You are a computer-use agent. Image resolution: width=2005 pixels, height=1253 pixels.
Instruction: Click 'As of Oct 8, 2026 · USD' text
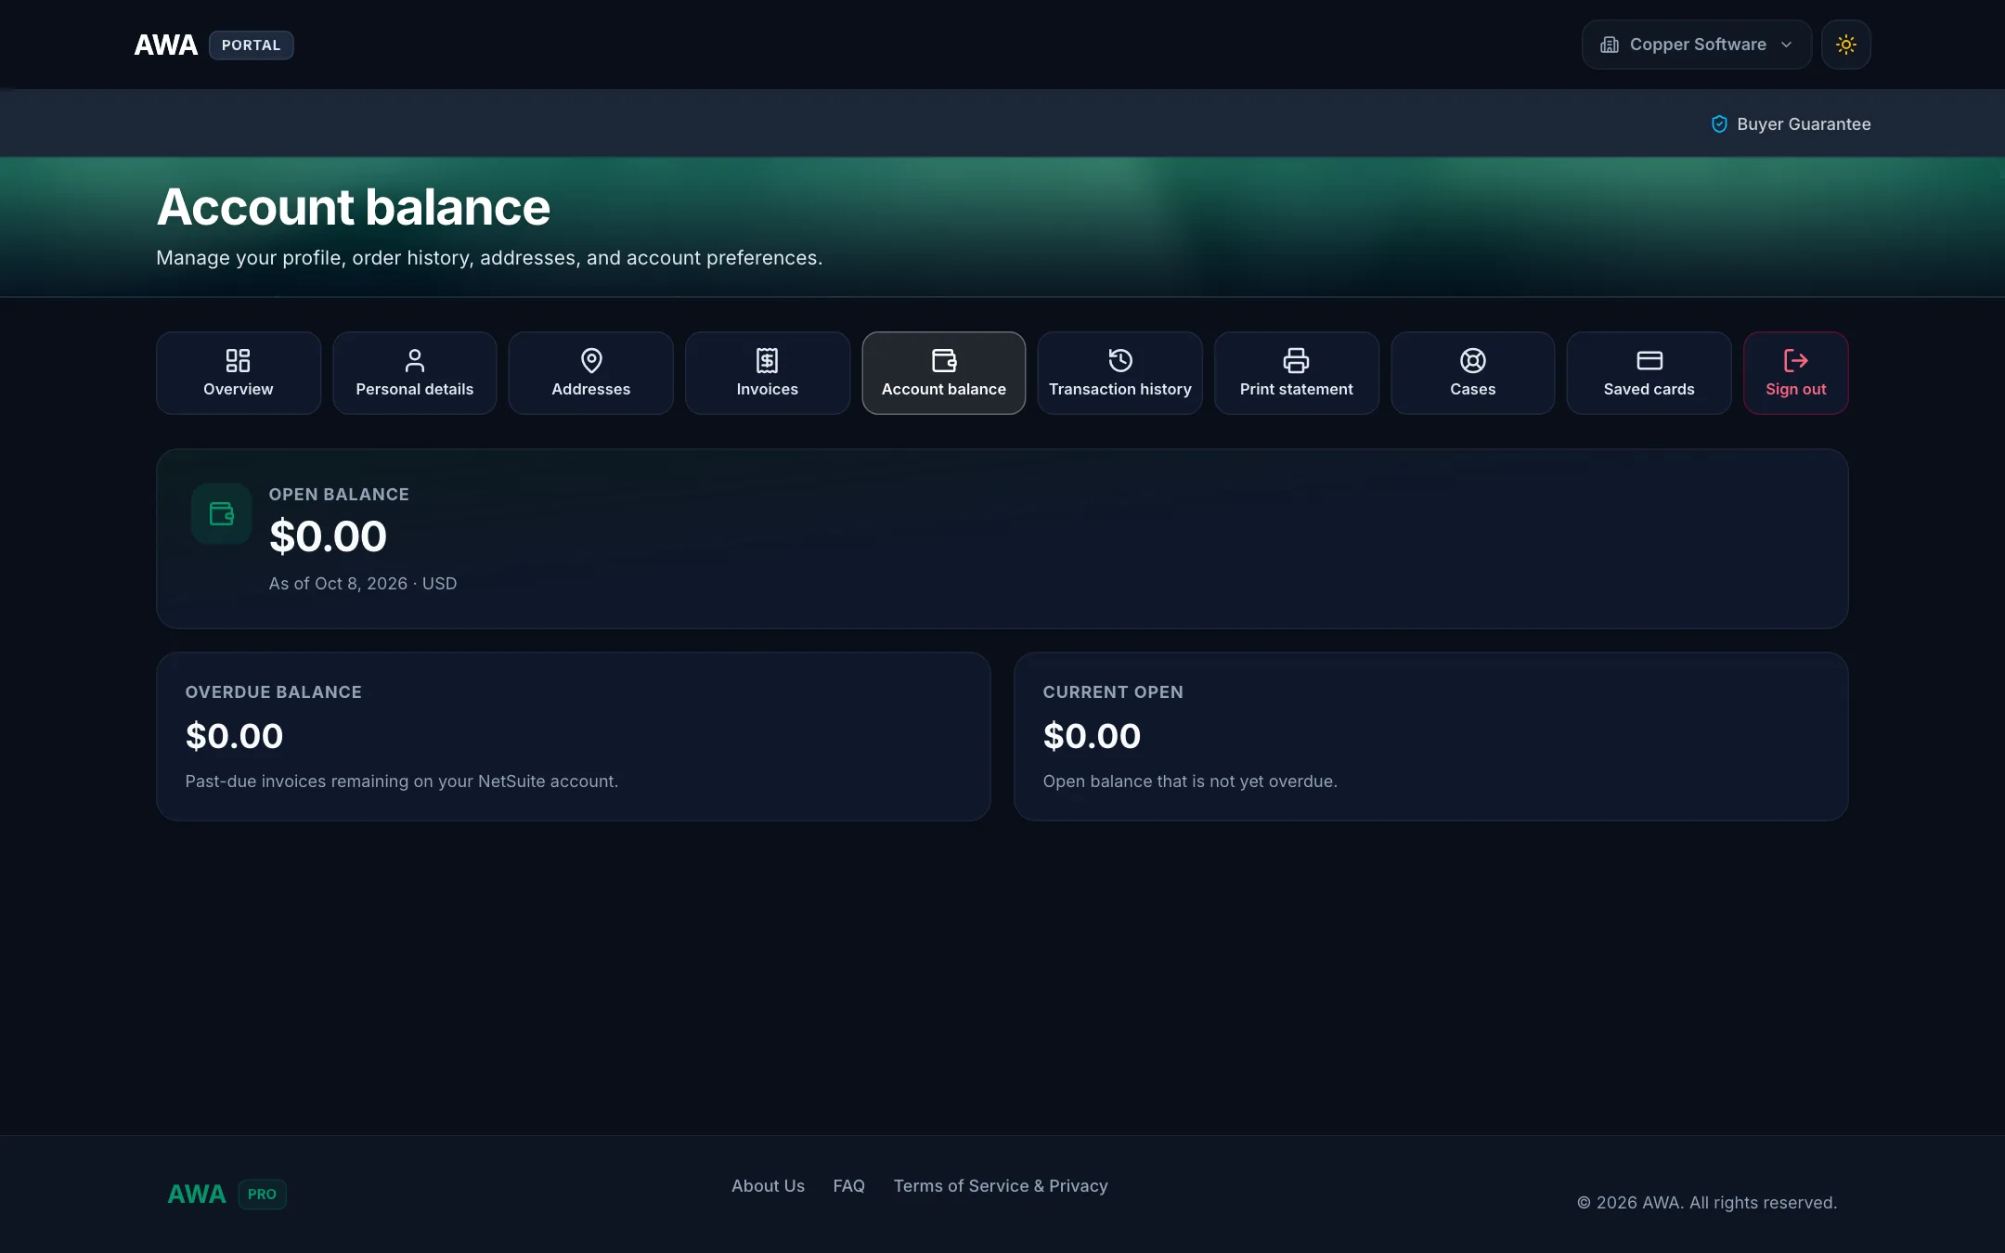coord(363,584)
